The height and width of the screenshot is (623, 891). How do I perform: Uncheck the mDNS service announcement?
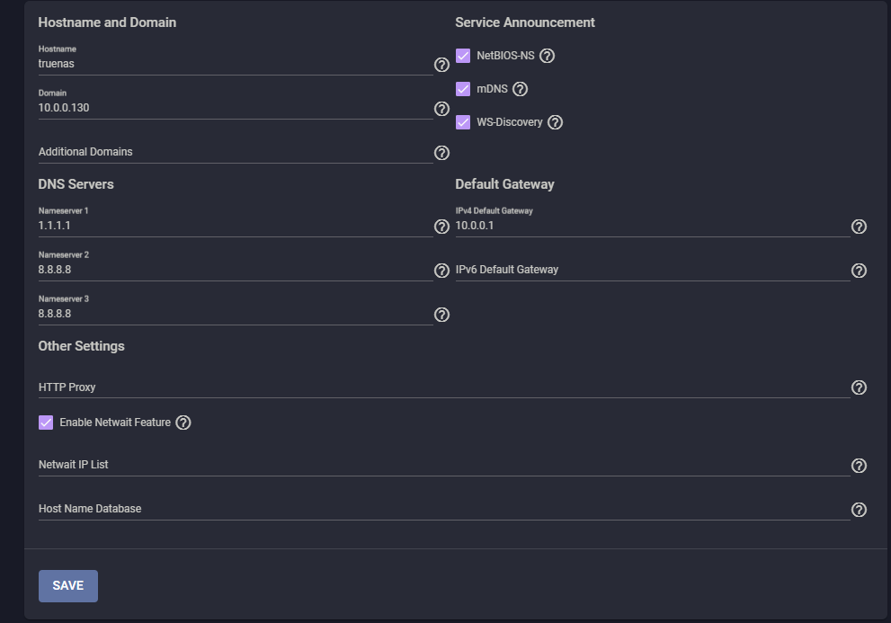[463, 89]
